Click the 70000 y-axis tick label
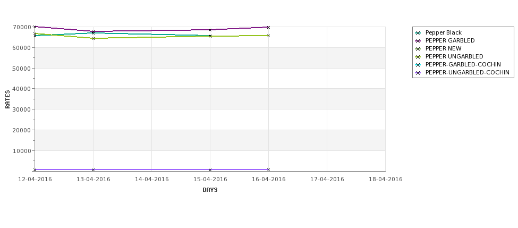The width and height of the screenshot is (518, 228). click(22, 27)
